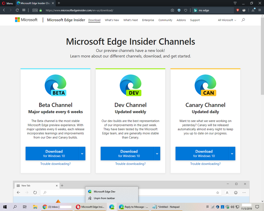Open the Speed Dial start page icon
The image size is (264, 211).
tap(24, 10)
